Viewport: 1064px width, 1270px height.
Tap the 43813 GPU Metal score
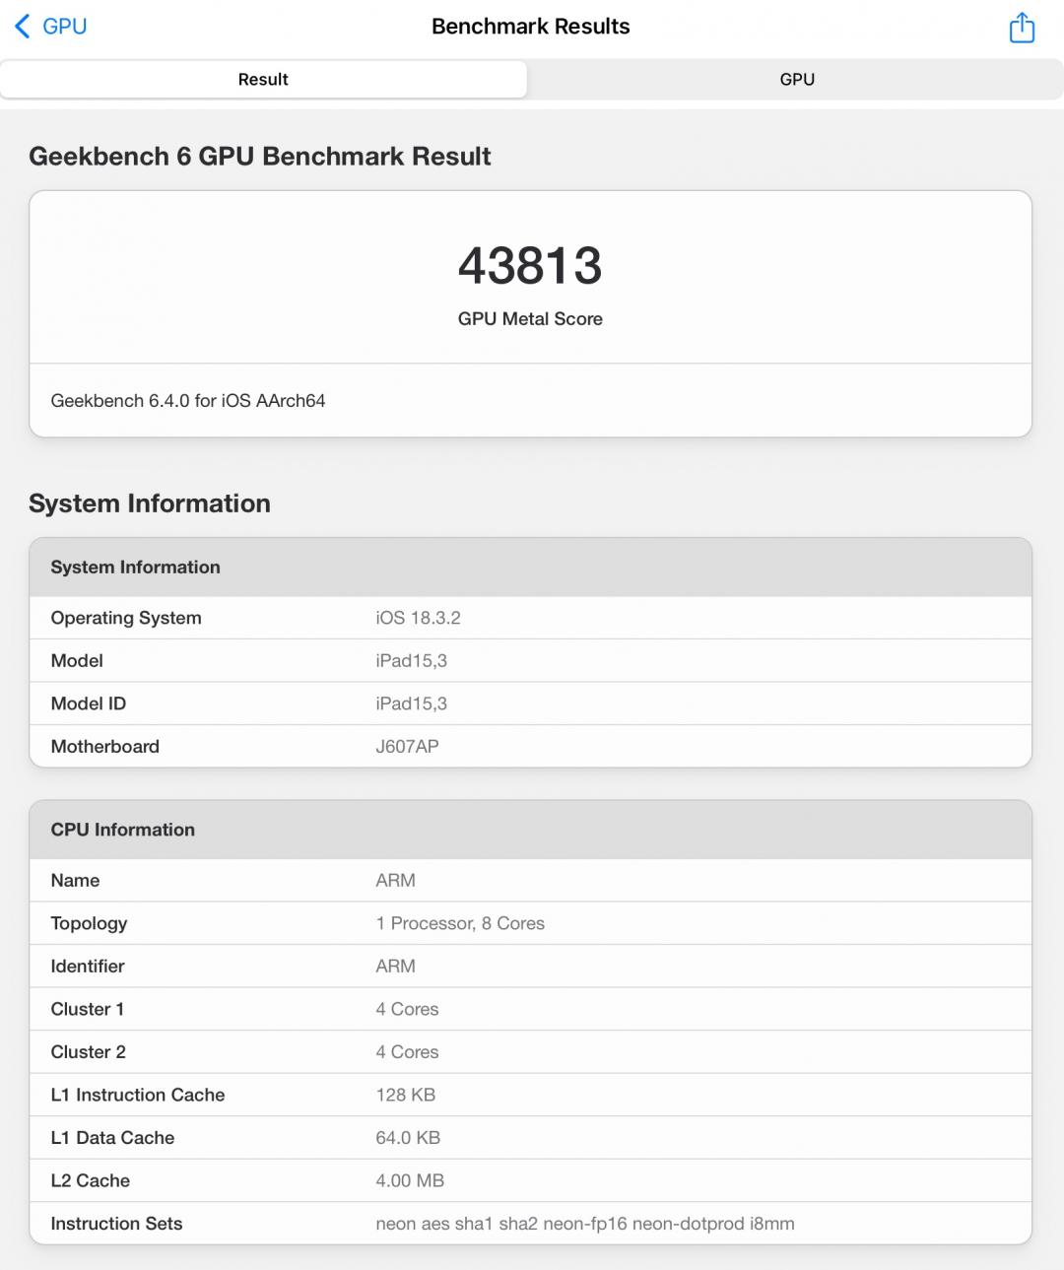[530, 266]
